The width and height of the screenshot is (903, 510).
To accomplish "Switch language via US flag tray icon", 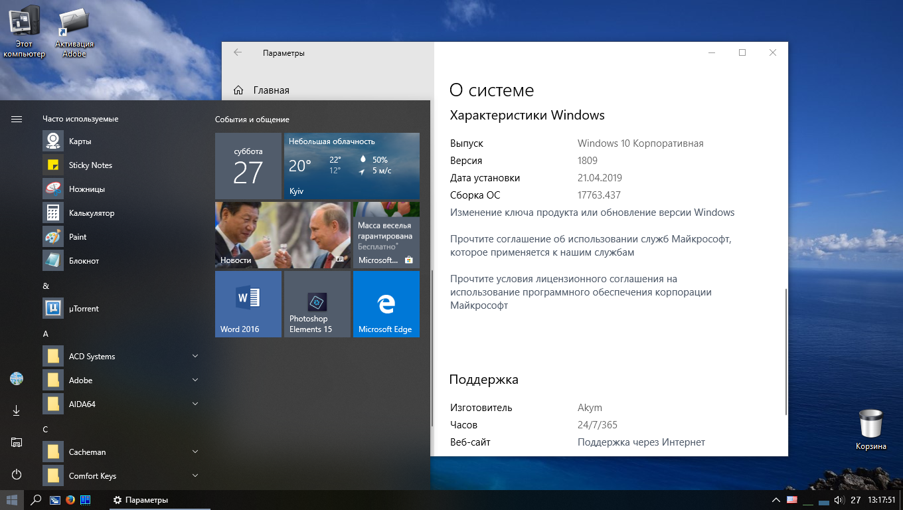I will (791, 500).
